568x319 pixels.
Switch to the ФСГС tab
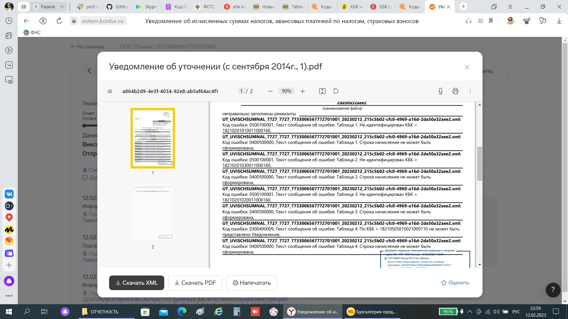click(206, 7)
